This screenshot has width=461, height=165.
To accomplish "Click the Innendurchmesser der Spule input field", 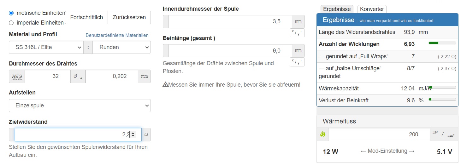I will 230,22.
